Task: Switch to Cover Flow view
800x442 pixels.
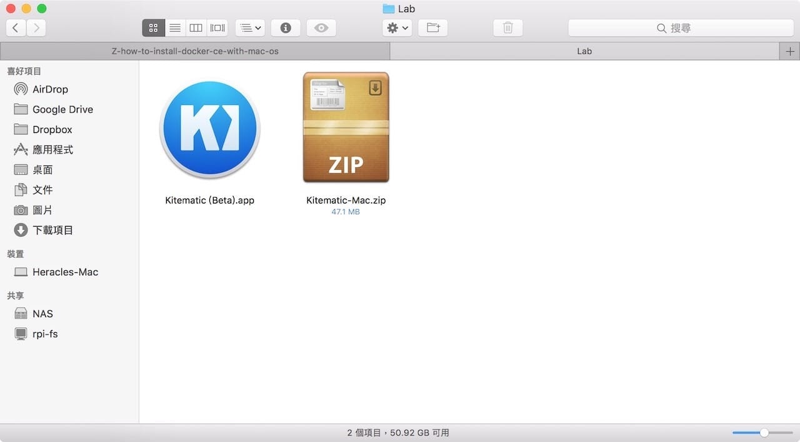Action: (217, 27)
